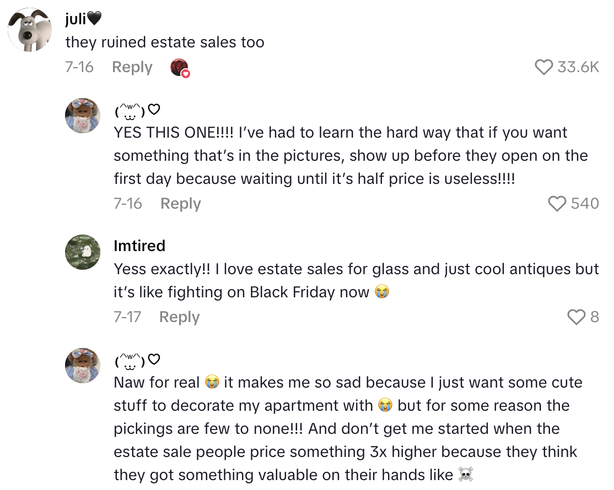This screenshot has height=490, width=614.
Task: Click the 7-17 timestamp under Imtired's comment
Action: [127, 317]
